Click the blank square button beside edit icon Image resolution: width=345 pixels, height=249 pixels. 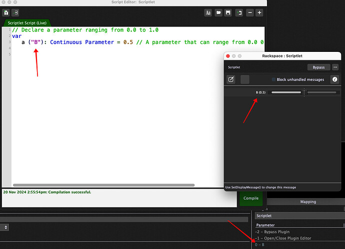[x=245, y=79]
